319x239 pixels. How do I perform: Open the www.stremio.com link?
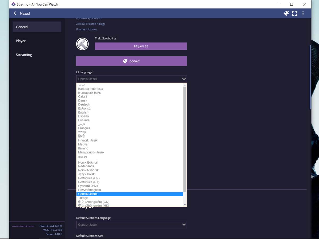click(23, 226)
